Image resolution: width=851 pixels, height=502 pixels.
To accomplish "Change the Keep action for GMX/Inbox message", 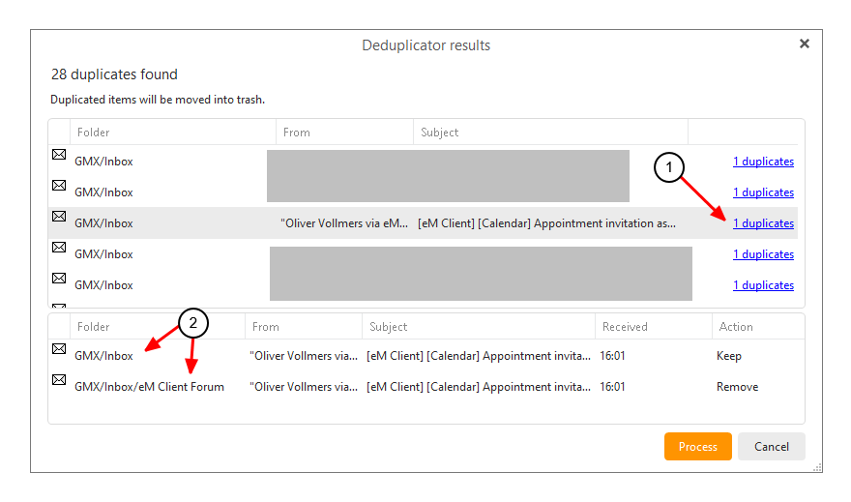I will 729,356.
